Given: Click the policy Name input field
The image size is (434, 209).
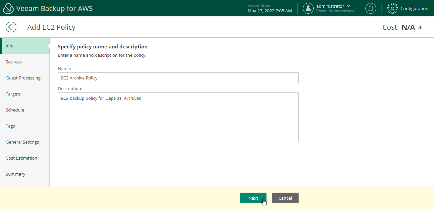Looking at the screenshot, I should pyautogui.click(x=178, y=78).
